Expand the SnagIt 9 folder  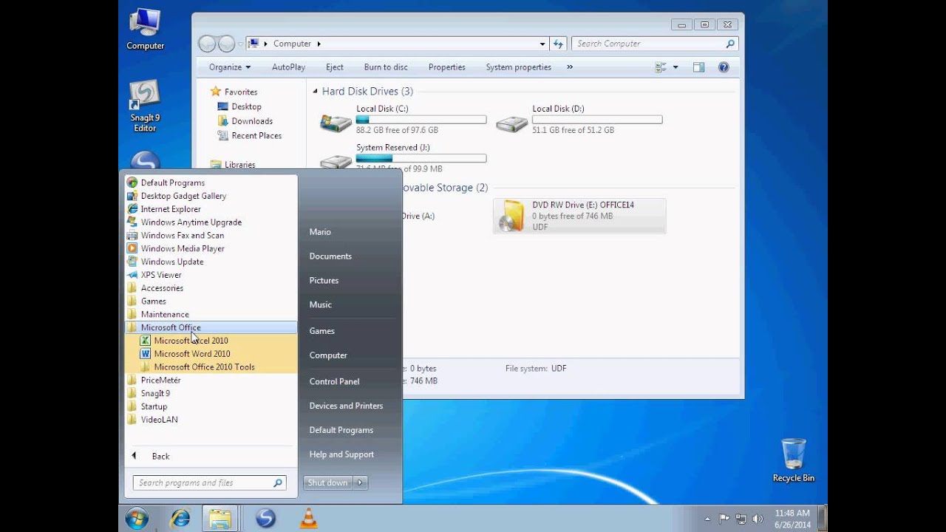155,394
